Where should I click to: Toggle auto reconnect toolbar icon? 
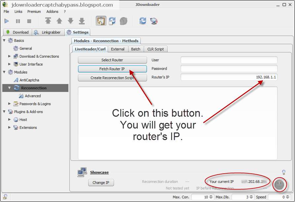(x=112, y=21)
